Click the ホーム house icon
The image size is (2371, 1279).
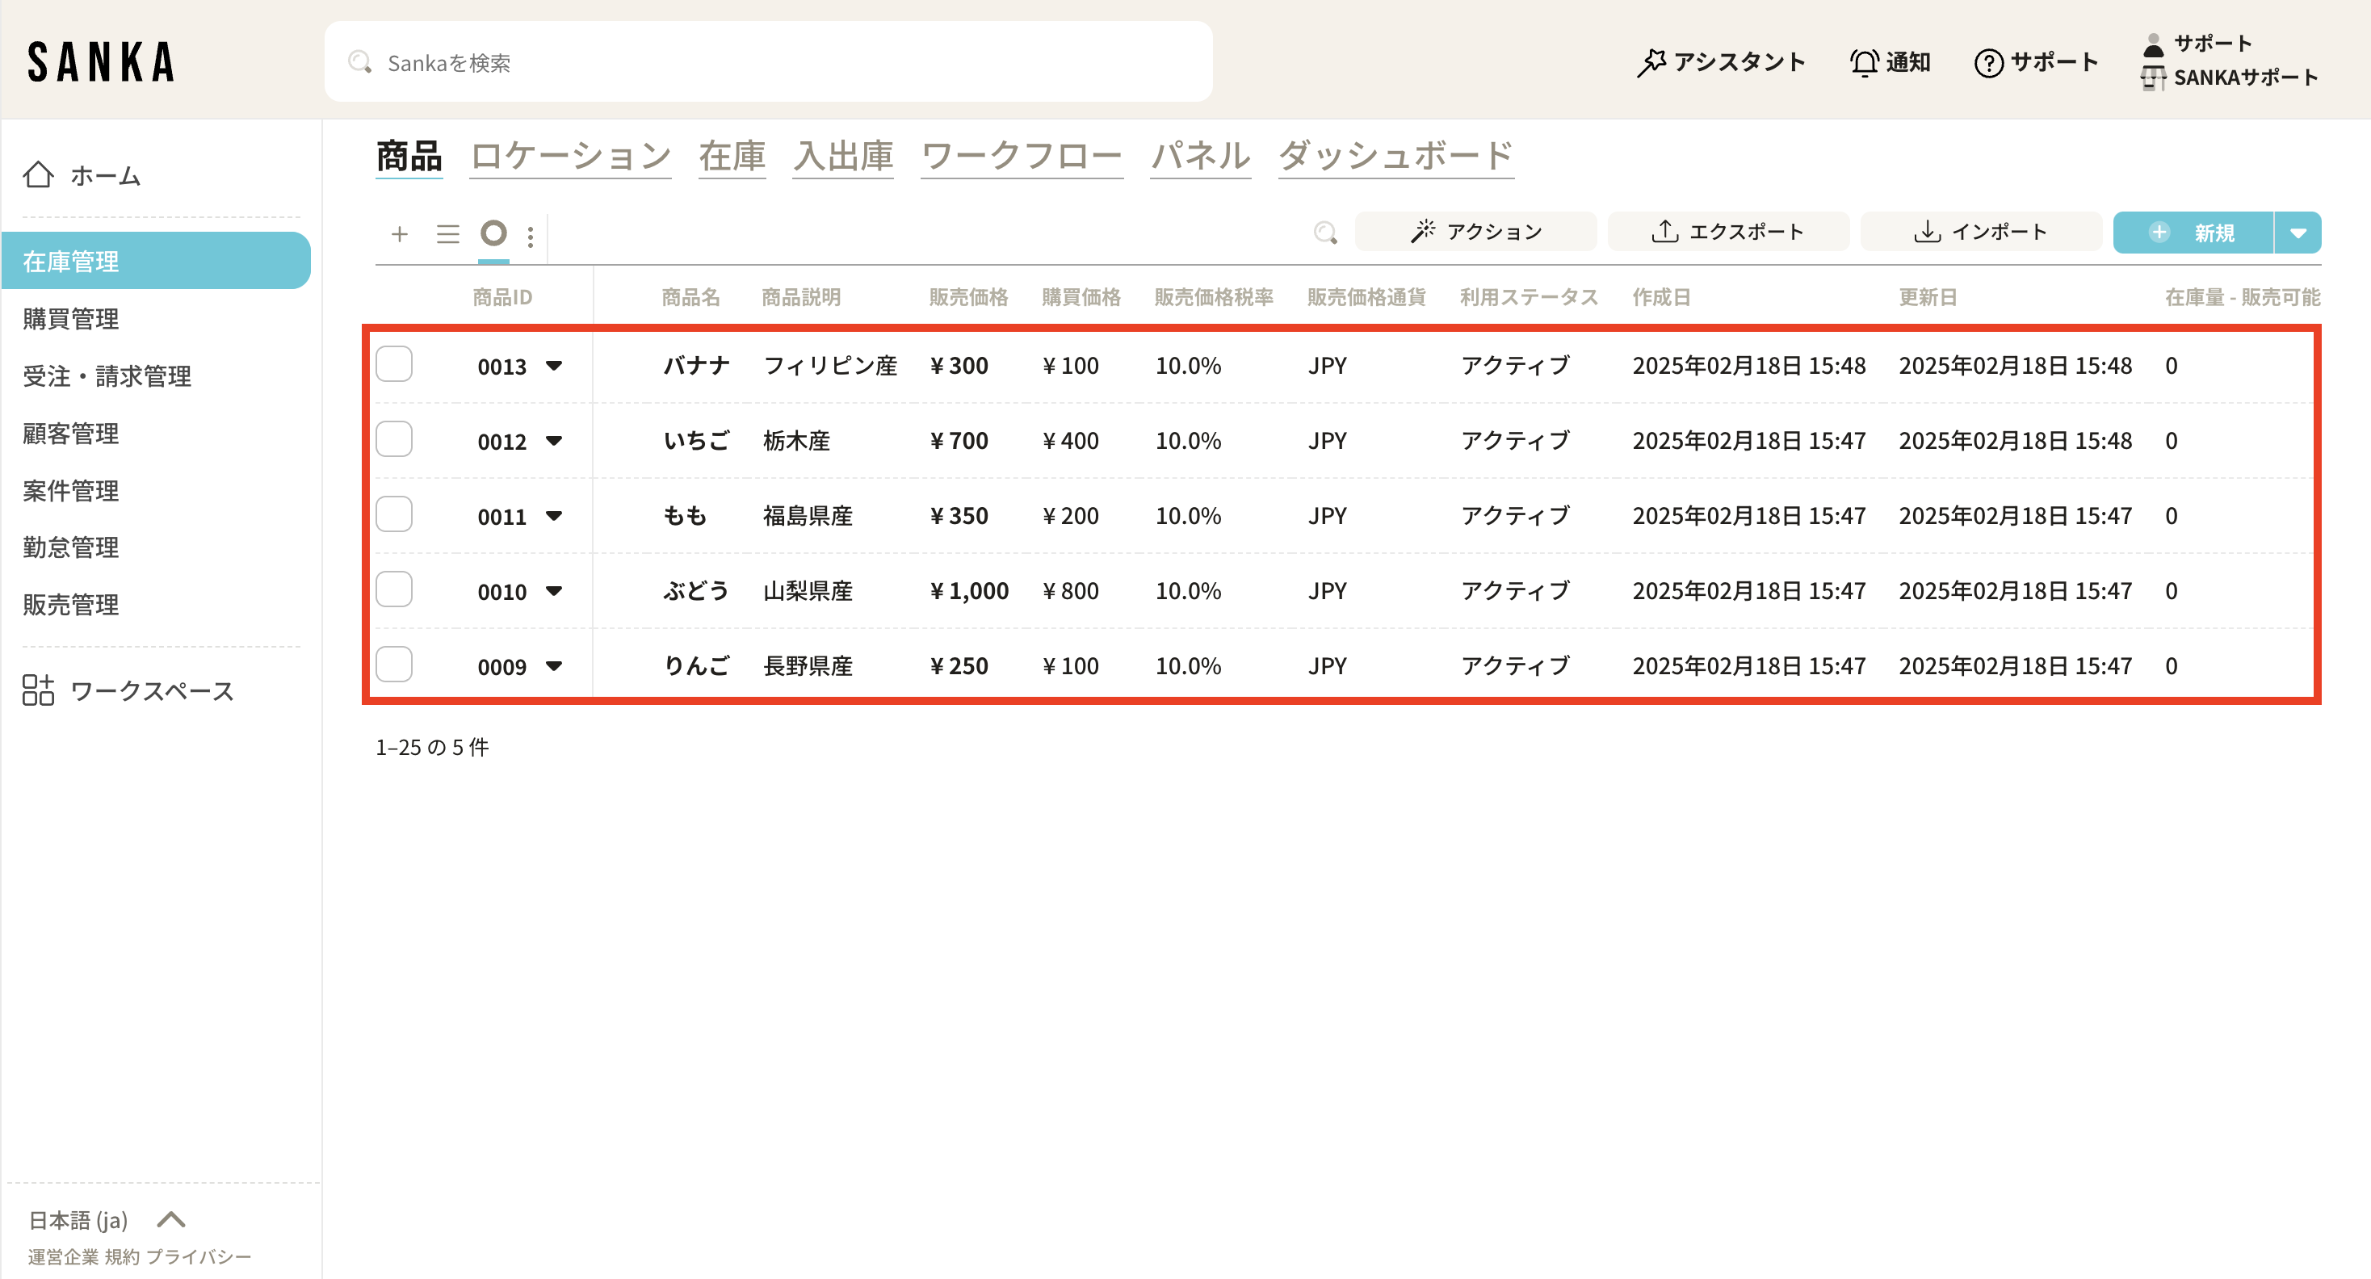39,174
